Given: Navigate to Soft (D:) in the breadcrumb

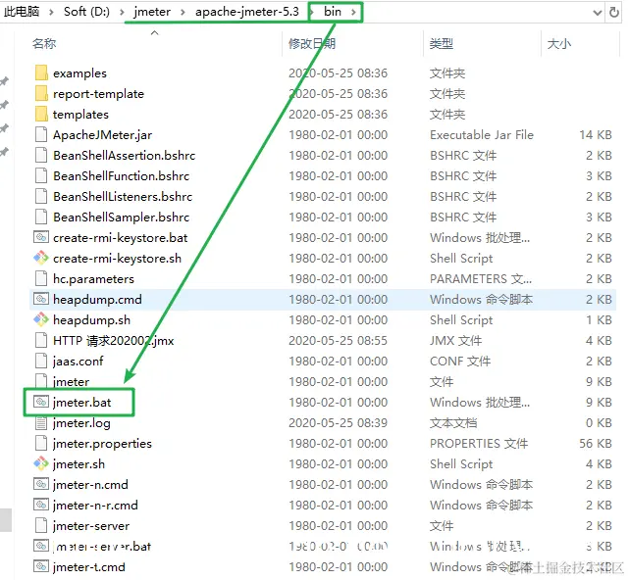Looking at the screenshot, I should coord(86,11).
